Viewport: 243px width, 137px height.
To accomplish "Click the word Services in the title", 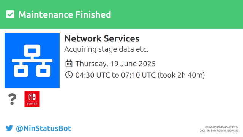I will (121, 38).
